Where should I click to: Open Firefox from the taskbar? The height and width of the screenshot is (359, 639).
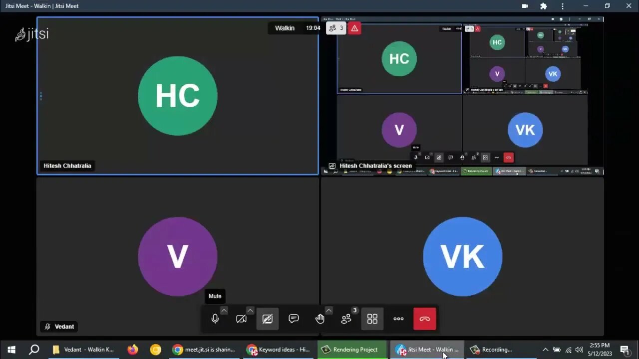pos(132,350)
